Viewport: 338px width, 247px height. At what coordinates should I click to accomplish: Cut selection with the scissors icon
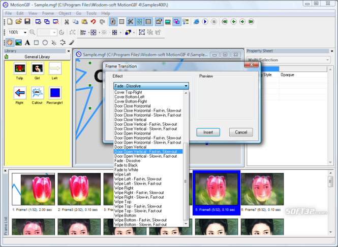point(67,22)
